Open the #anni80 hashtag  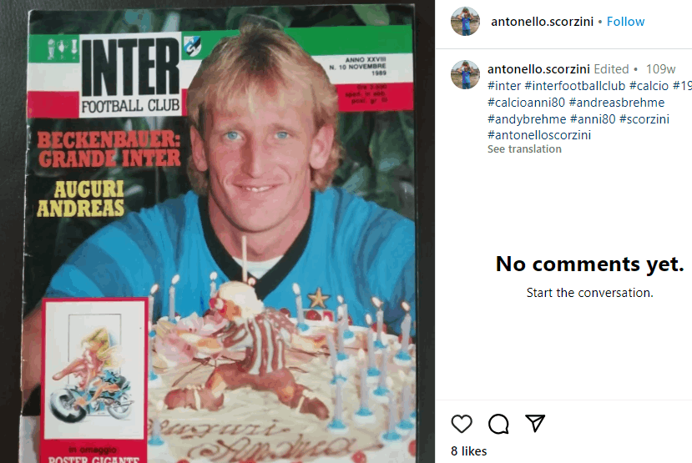pyautogui.click(x=593, y=119)
